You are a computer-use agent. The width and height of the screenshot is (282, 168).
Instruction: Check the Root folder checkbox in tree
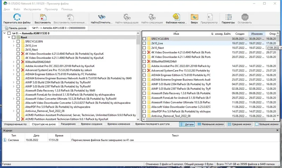(14, 38)
